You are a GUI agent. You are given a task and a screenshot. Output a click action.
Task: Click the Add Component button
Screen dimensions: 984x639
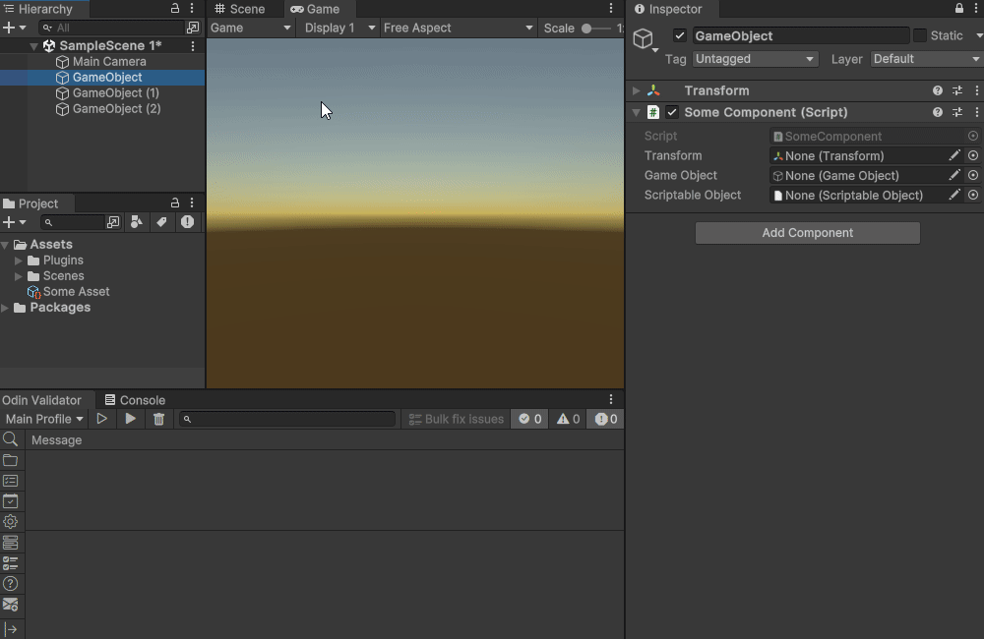pos(808,233)
